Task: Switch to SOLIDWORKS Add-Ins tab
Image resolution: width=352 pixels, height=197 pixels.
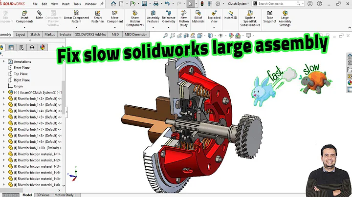Action: point(90,35)
